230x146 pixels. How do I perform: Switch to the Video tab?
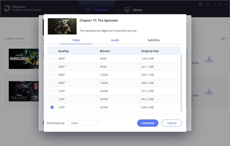76,40
